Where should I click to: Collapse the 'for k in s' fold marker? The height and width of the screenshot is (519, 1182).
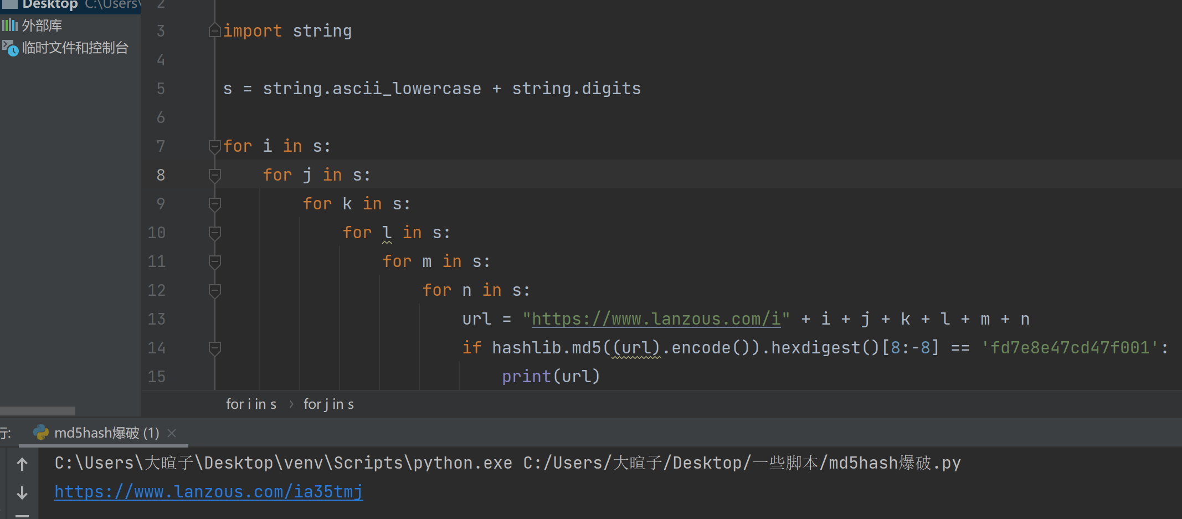click(215, 204)
